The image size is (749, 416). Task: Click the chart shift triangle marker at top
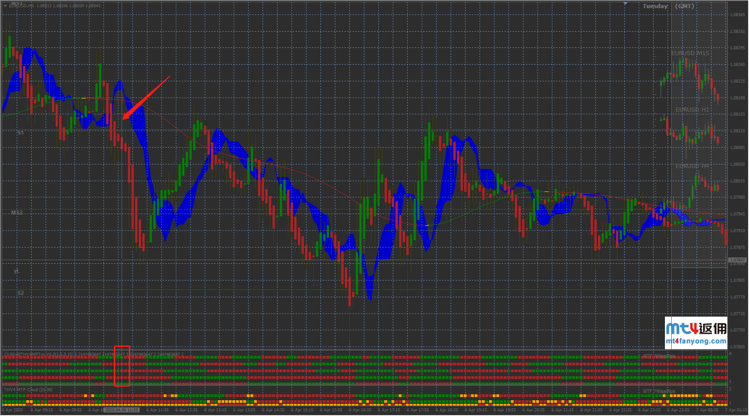pyautogui.click(x=625, y=4)
